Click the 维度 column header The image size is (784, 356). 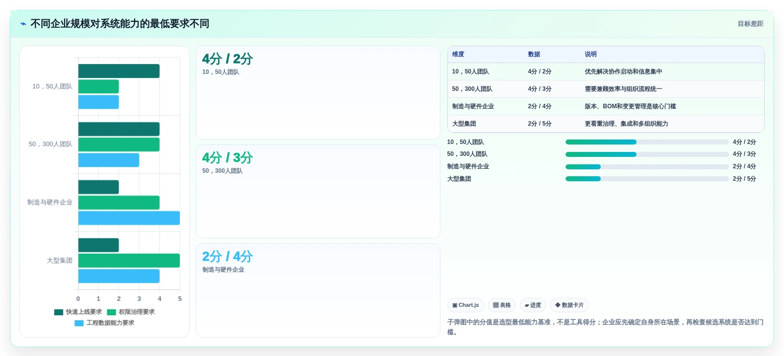[x=458, y=55]
